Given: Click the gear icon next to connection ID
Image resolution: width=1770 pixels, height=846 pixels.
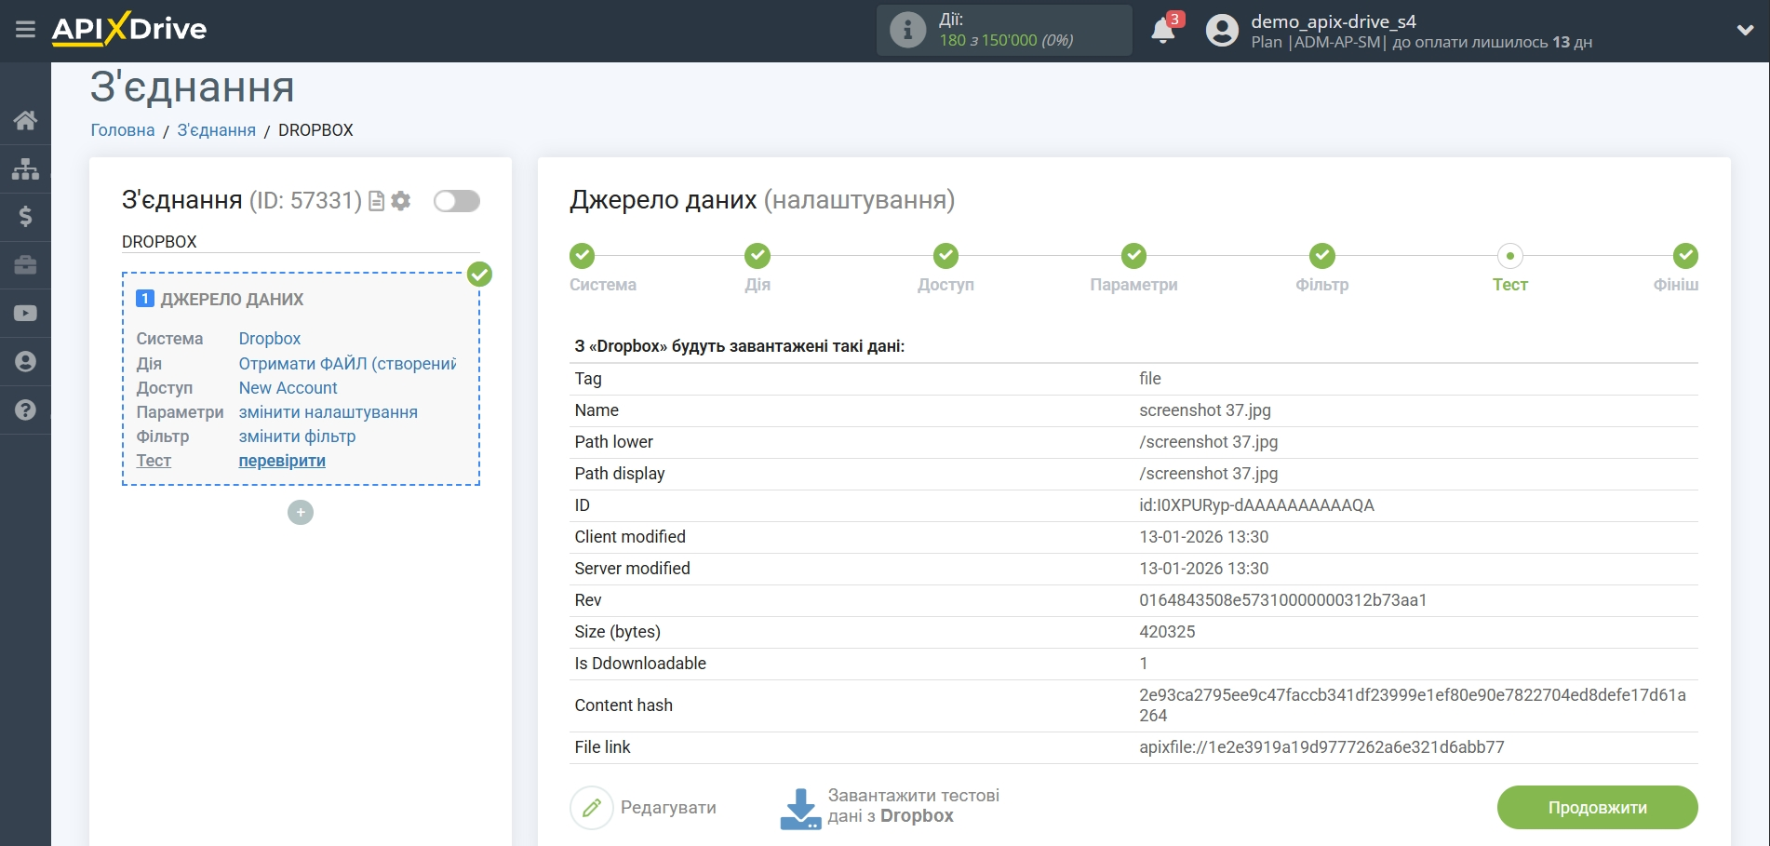Looking at the screenshot, I should click(400, 201).
